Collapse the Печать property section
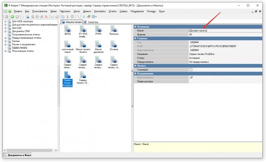The height and width of the screenshot is (162, 266). (135, 66)
